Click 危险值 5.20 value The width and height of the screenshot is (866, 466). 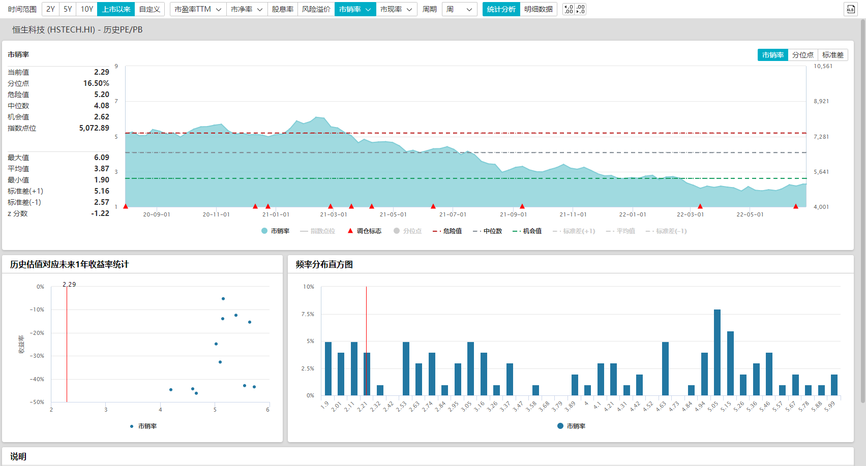tap(102, 95)
